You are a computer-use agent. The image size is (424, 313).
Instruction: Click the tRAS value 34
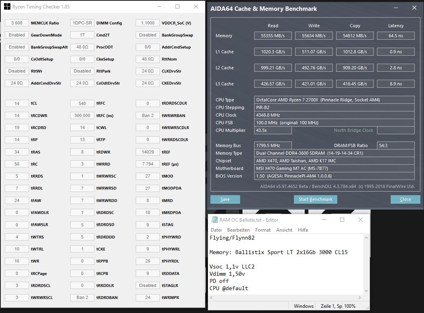[x=17, y=152]
